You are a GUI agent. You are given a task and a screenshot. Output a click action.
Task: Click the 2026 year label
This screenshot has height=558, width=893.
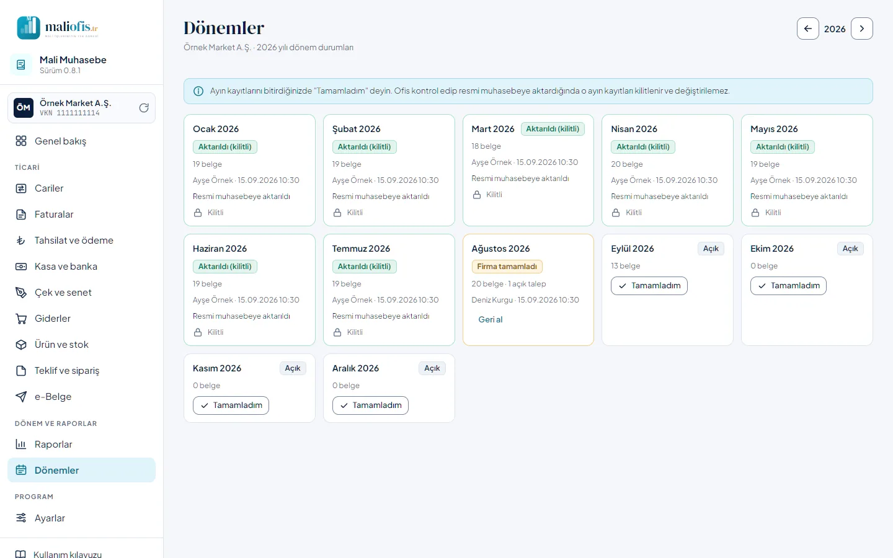[x=835, y=29]
